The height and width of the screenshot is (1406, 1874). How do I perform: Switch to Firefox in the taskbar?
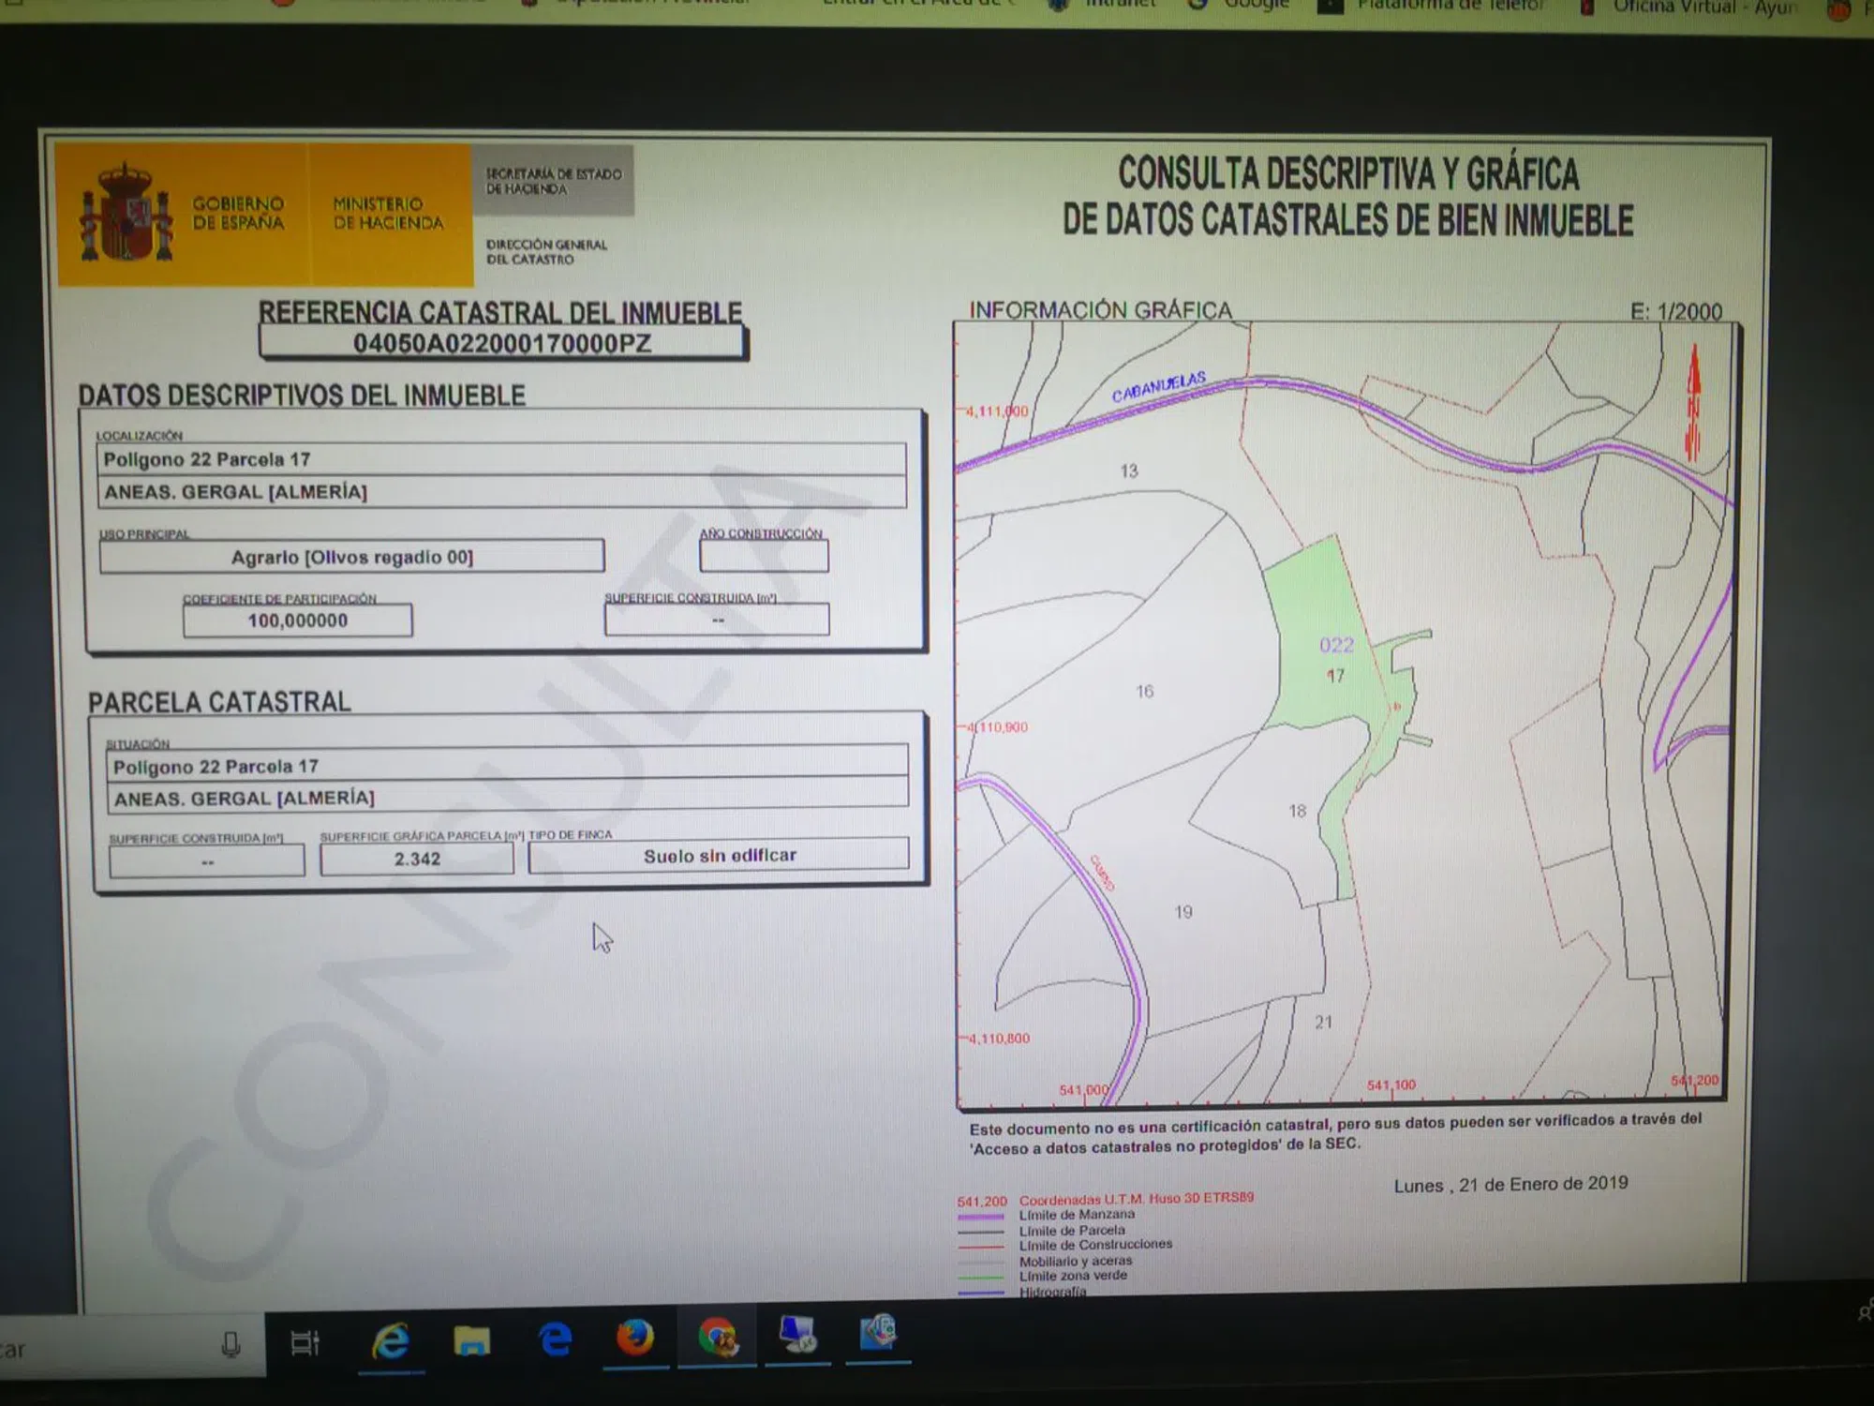(x=635, y=1338)
